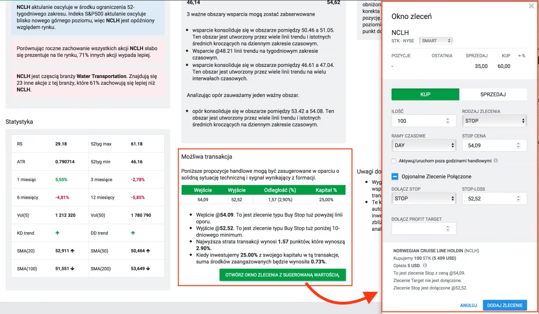Click the 1 miesiąc value 5,55%

click(62, 180)
